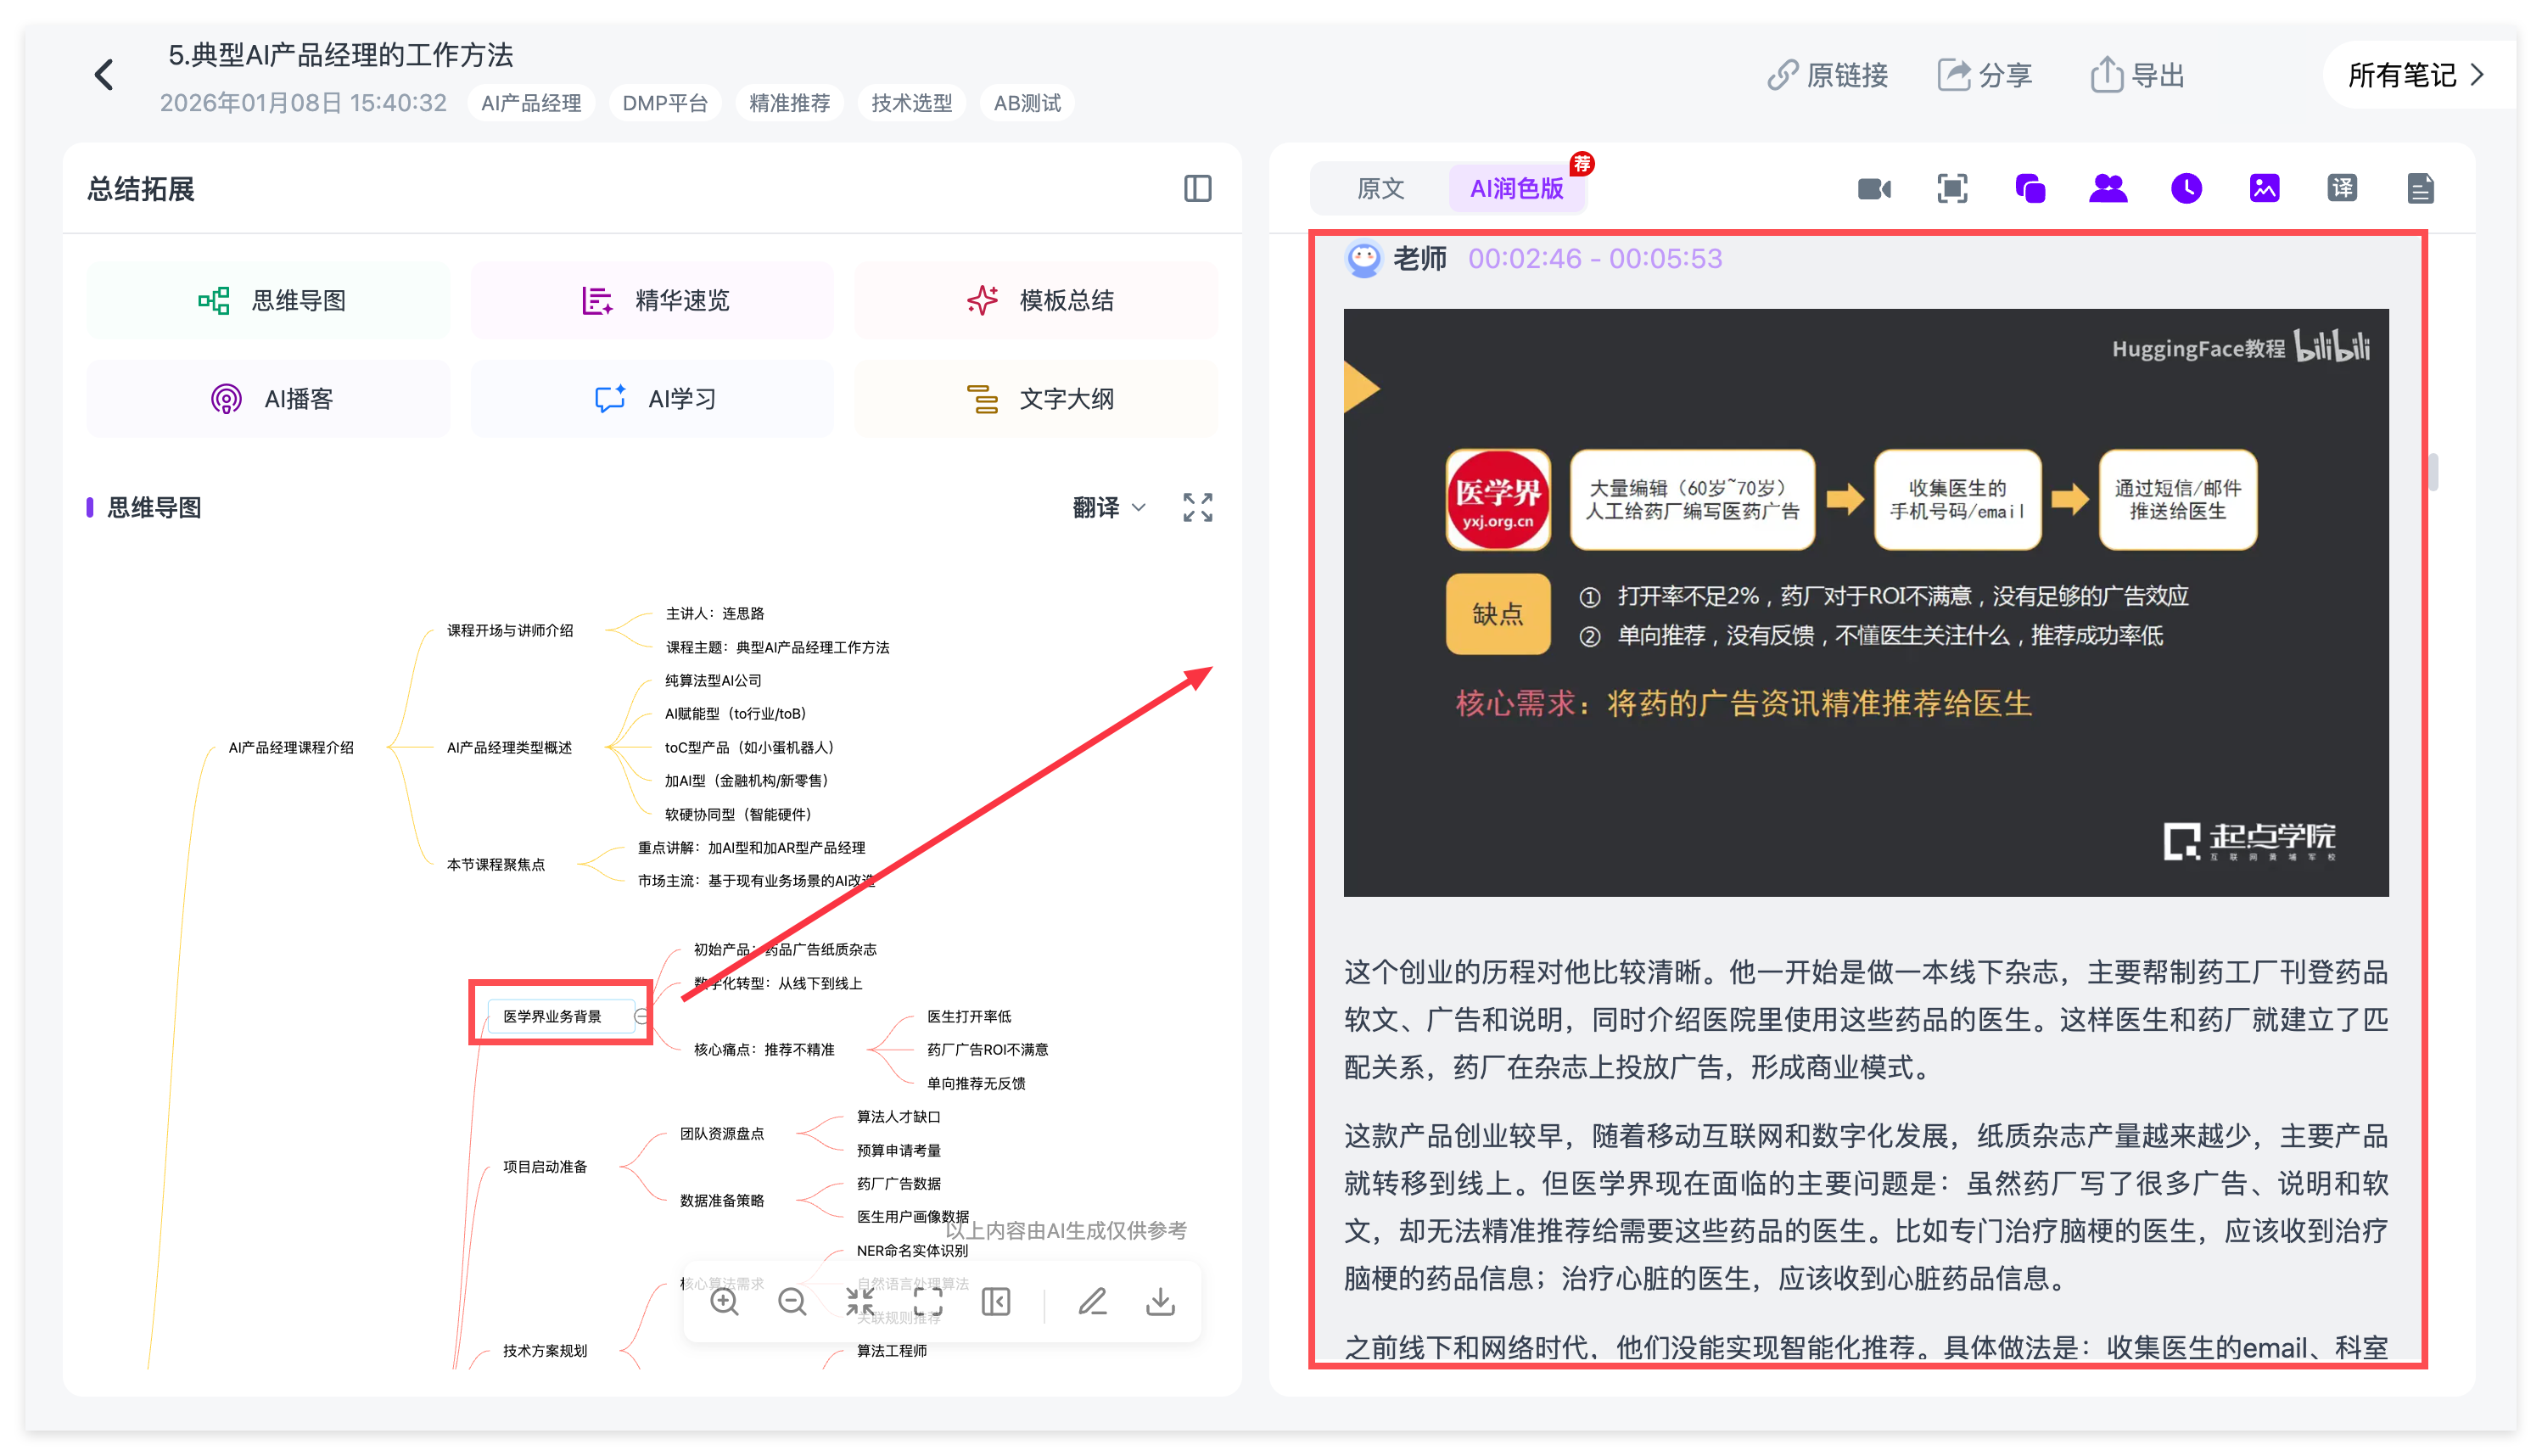2542x1456 pixels.
Task: Select the 精准推荐 tag
Action: point(790,103)
